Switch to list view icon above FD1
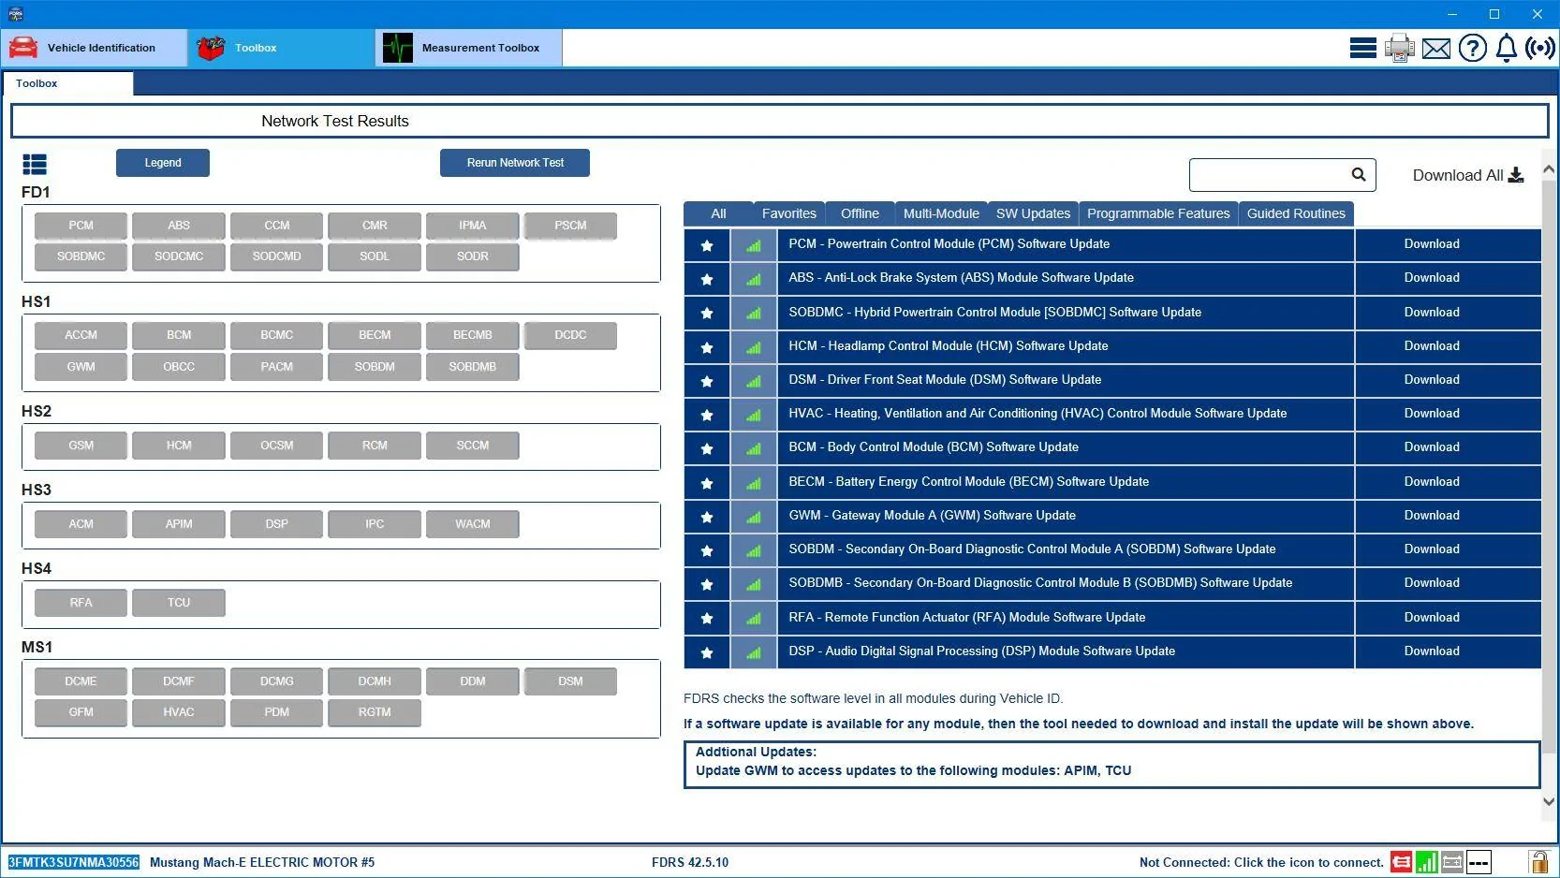 [35, 165]
